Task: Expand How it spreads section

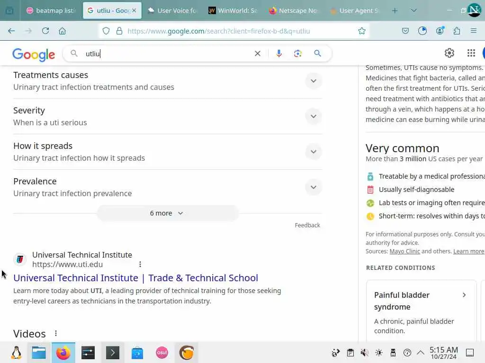Action: [314, 152]
